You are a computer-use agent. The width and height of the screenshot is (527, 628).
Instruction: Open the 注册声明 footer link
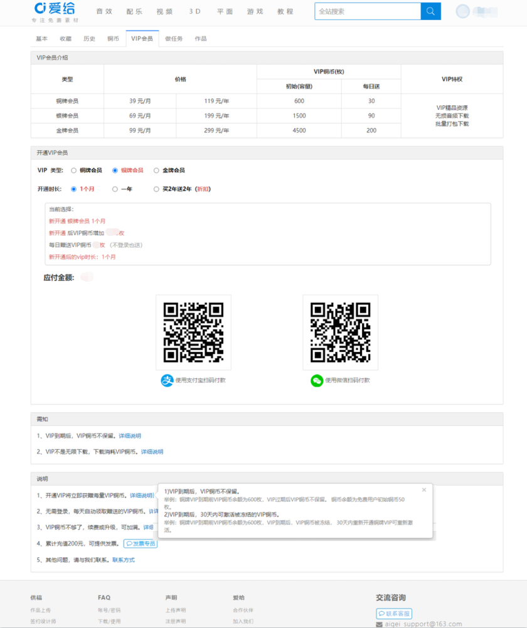(176, 621)
